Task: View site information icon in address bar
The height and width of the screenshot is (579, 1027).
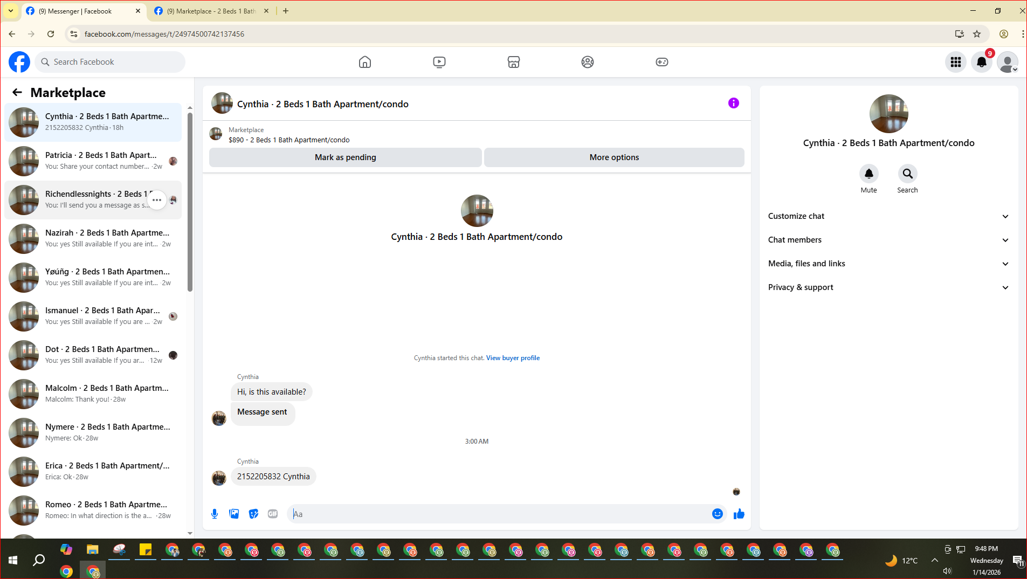Action: point(74,34)
